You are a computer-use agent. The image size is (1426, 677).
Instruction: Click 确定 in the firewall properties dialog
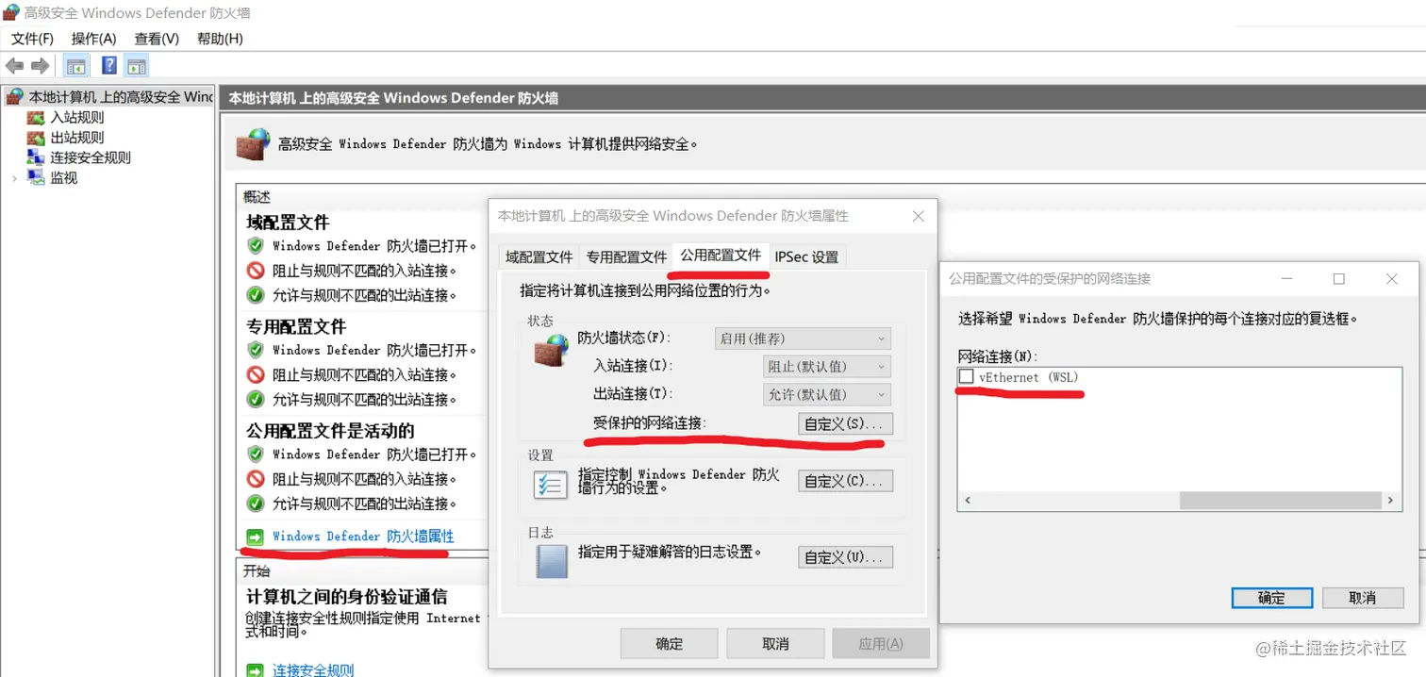click(669, 644)
